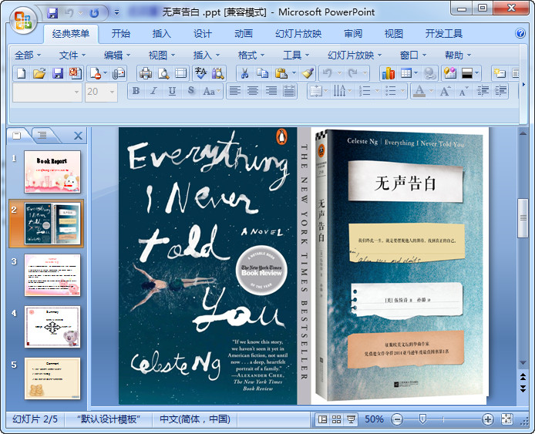535x434 pixels.
Task: Toggle Italic formatting
Action: click(154, 91)
